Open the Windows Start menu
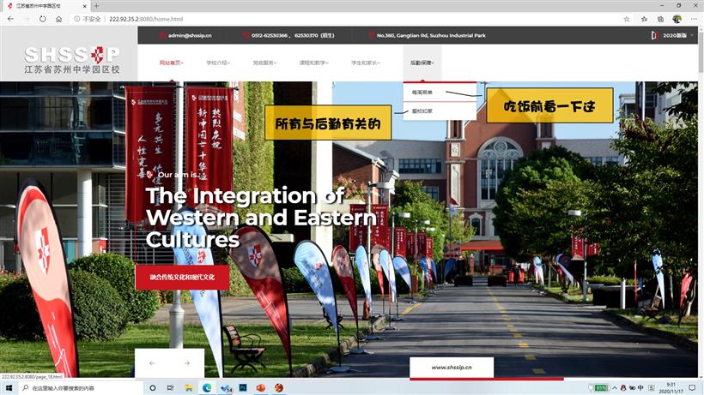 pyautogui.click(x=9, y=388)
